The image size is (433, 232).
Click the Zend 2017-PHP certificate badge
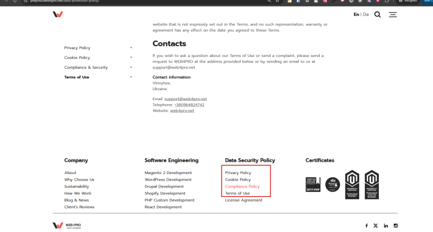(313, 185)
